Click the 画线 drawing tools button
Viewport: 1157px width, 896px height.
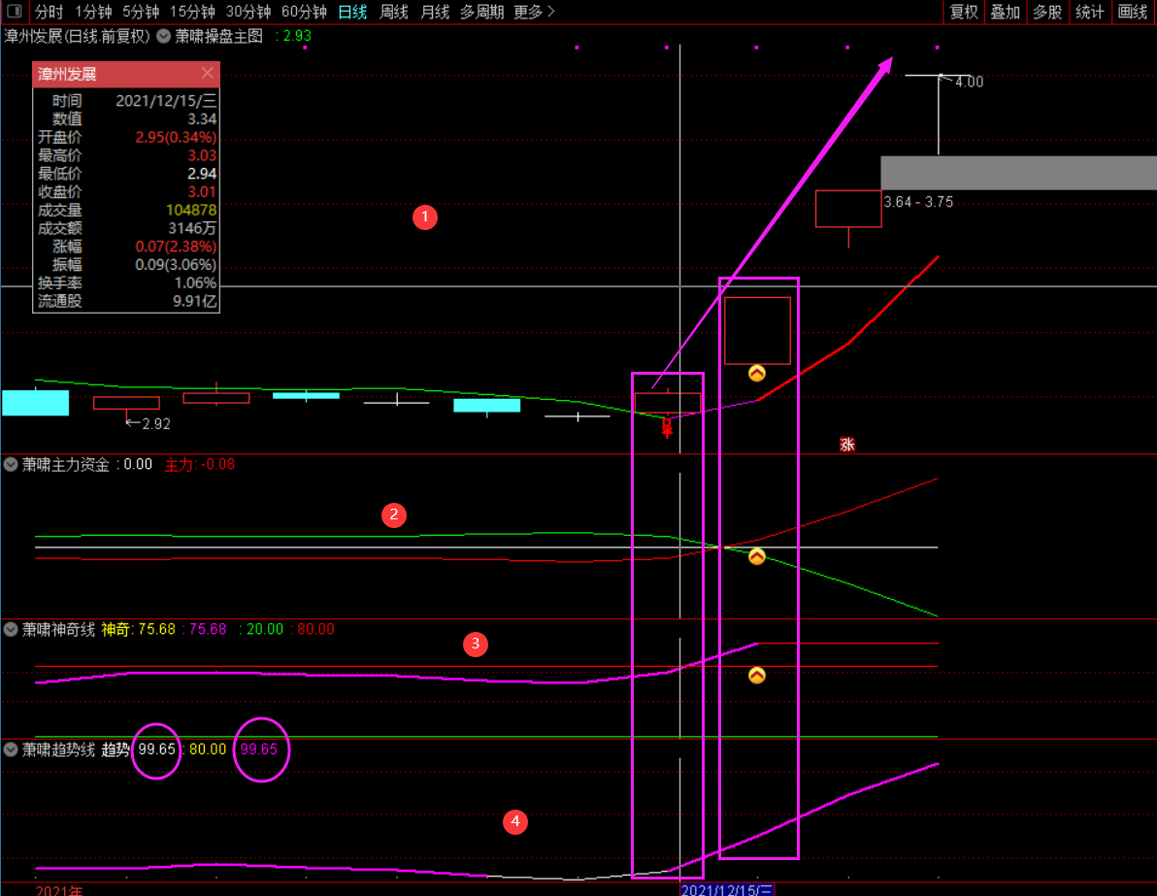[x=1133, y=12]
